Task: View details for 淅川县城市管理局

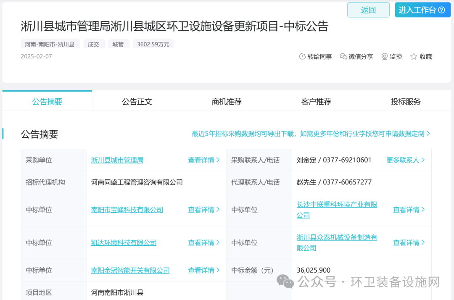Action: click(x=204, y=160)
